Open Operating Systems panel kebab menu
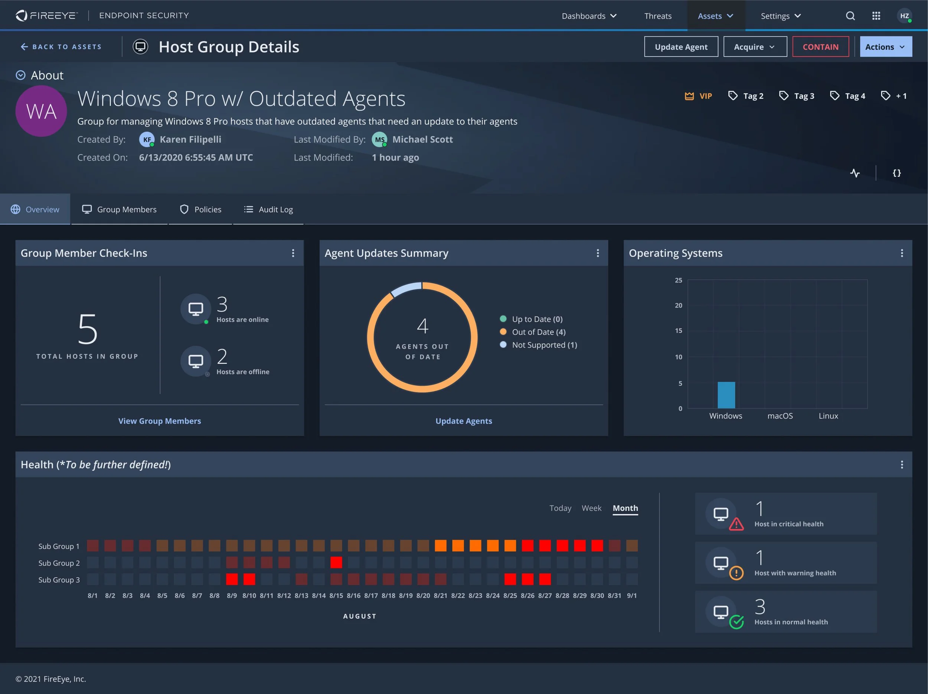928x694 pixels. tap(902, 253)
